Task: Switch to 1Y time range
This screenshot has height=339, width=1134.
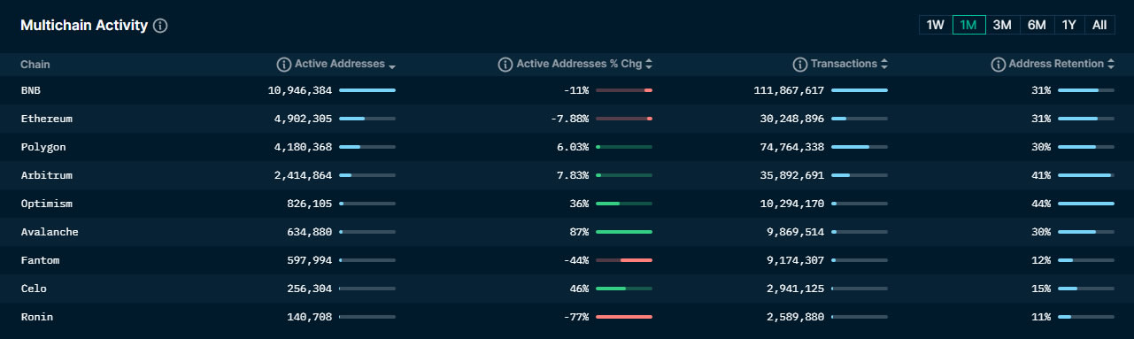Action: coord(1069,25)
